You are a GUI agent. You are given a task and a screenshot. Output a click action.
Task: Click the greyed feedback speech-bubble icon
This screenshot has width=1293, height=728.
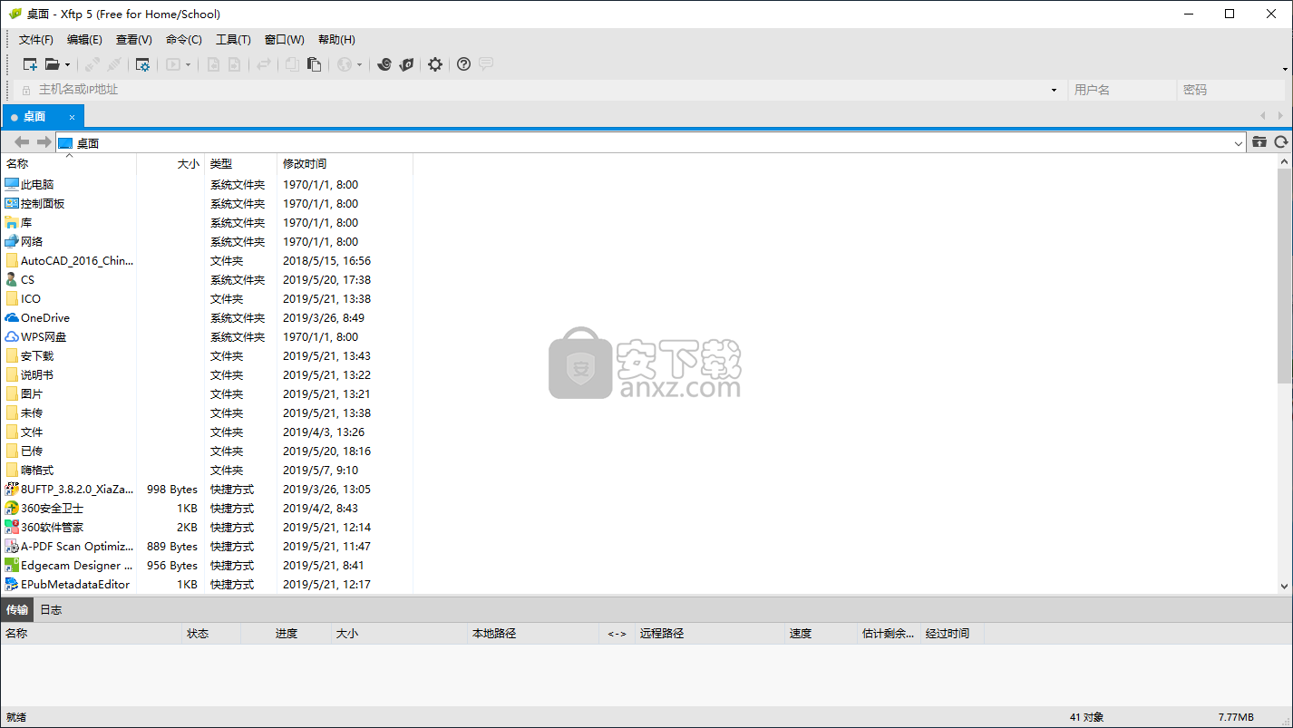486,64
